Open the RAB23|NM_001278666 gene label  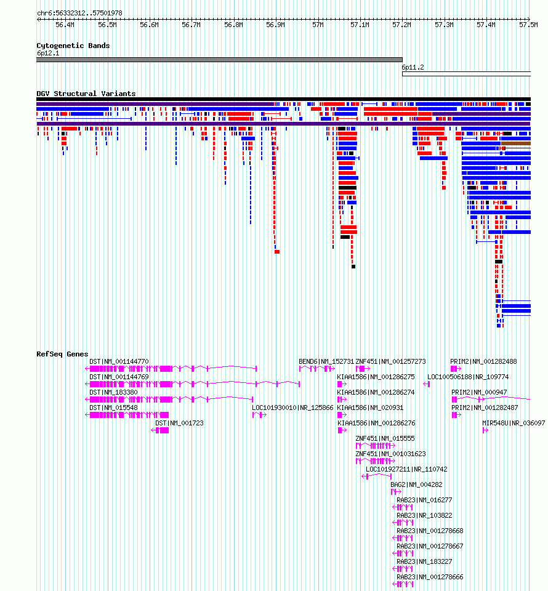430,577
